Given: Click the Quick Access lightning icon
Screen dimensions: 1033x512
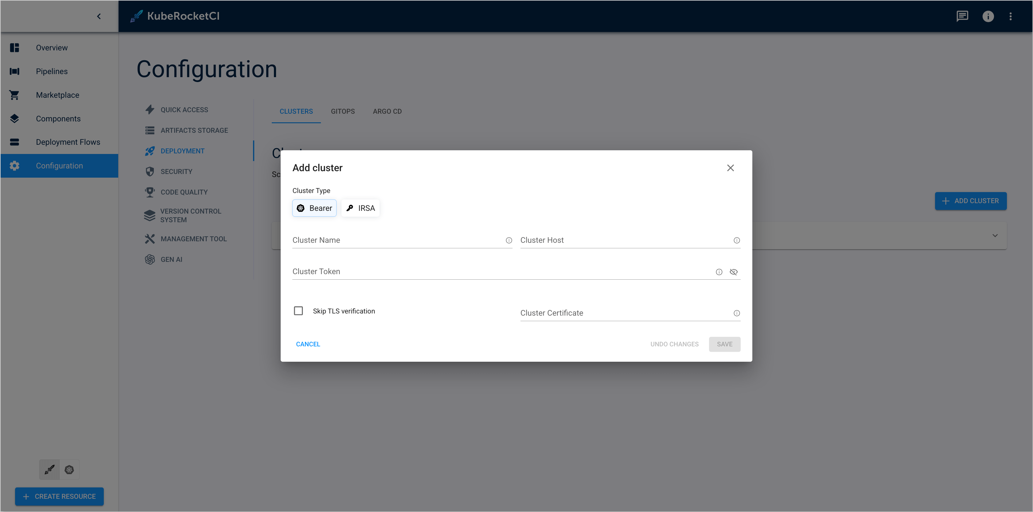Looking at the screenshot, I should [x=150, y=109].
